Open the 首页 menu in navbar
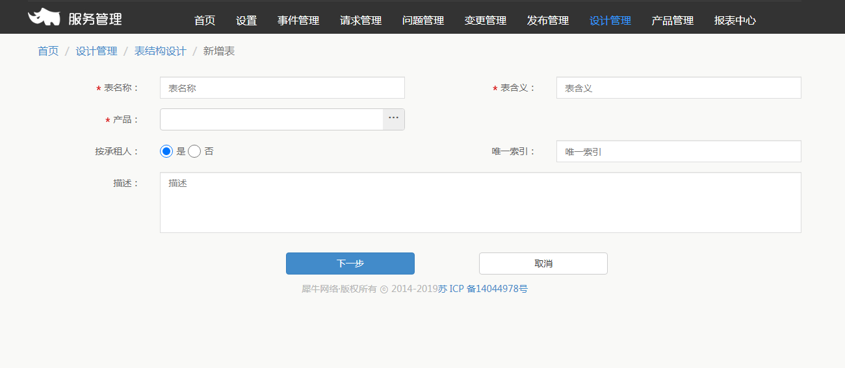 pyautogui.click(x=205, y=21)
